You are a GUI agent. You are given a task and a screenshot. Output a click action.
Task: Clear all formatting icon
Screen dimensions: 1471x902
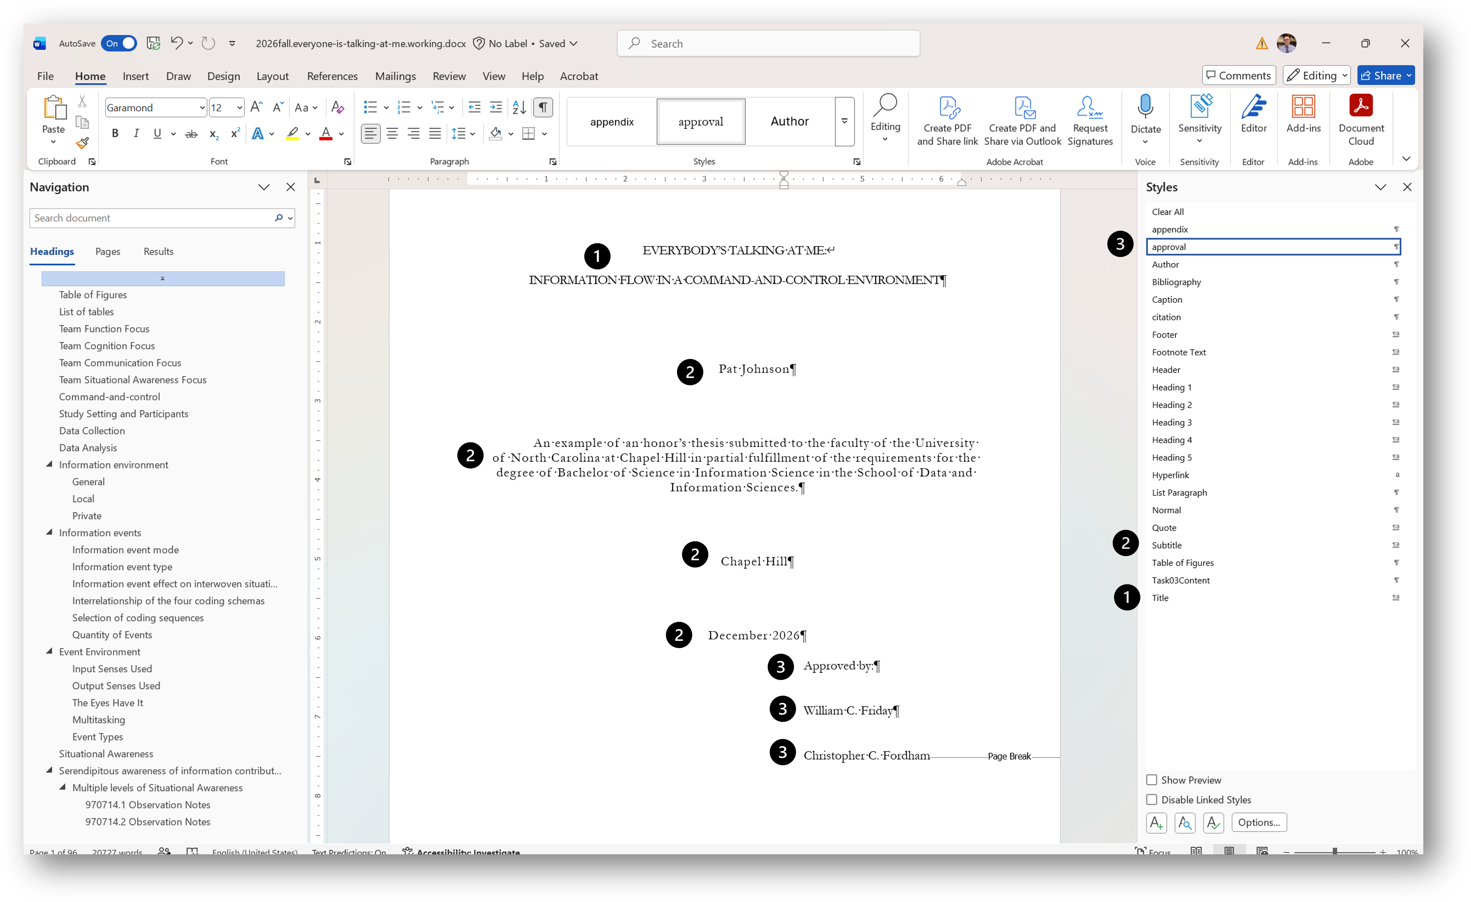pyautogui.click(x=337, y=107)
